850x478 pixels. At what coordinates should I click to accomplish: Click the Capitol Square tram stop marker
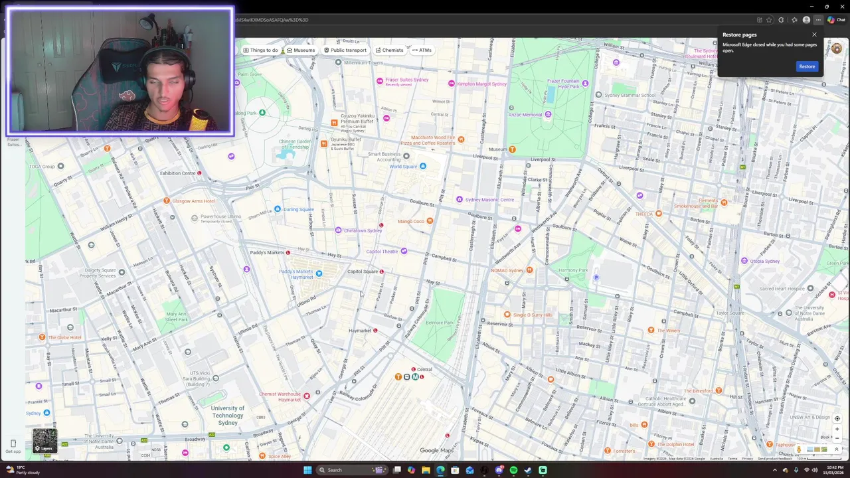pyautogui.click(x=381, y=272)
